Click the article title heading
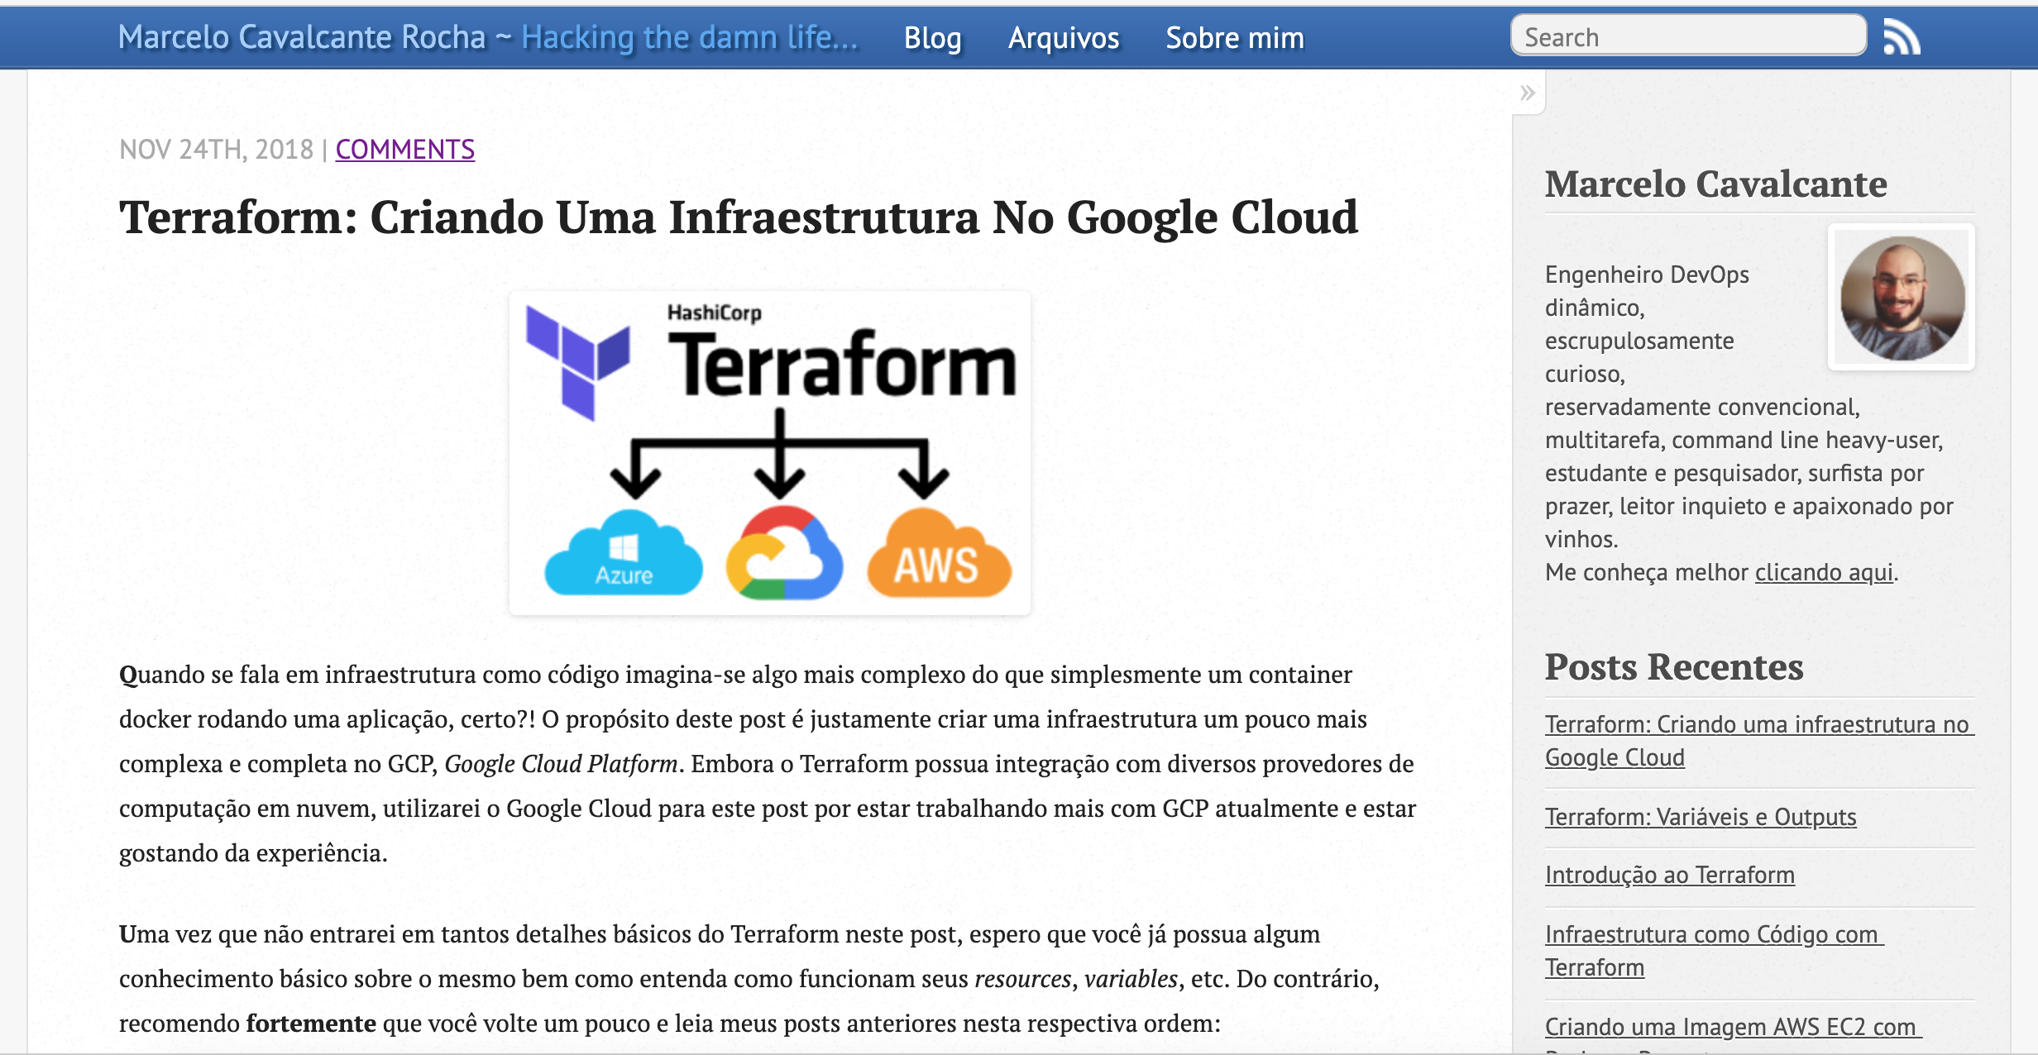The image size is (2038, 1055). [x=739, y=217]
